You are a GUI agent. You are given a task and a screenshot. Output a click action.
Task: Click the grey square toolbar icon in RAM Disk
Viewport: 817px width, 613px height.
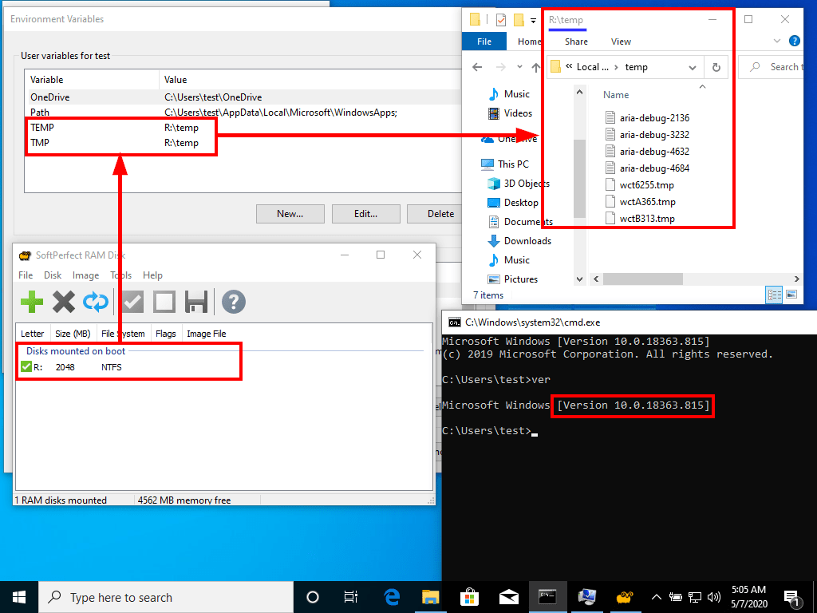click(164, 302)
